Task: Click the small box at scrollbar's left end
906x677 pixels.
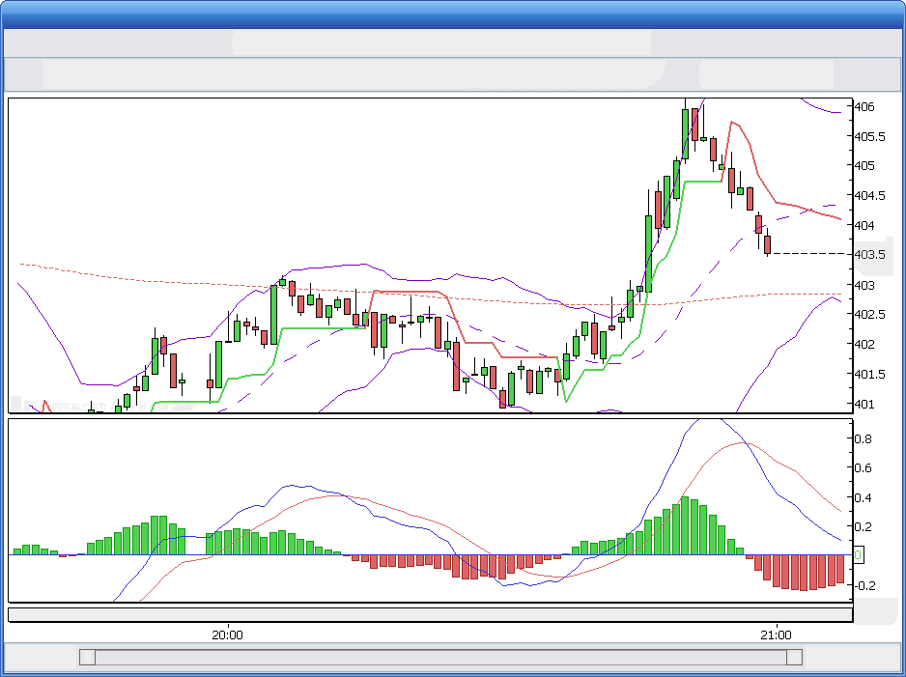Action: [87, 658]
